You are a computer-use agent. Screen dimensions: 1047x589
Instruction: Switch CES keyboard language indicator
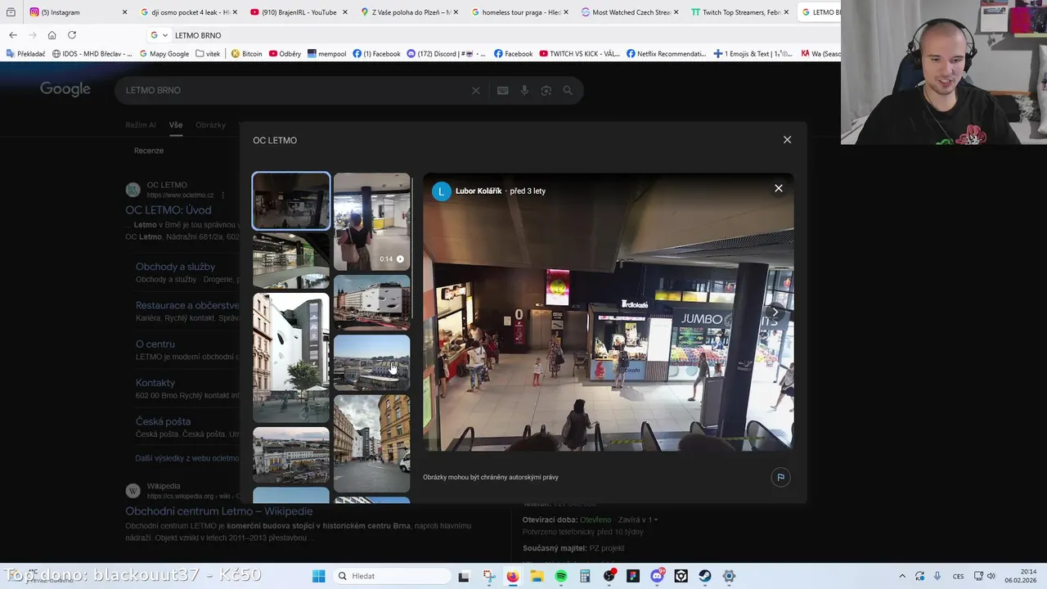point(958,576)
